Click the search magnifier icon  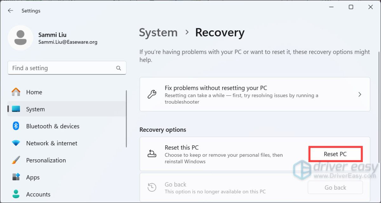118,68
